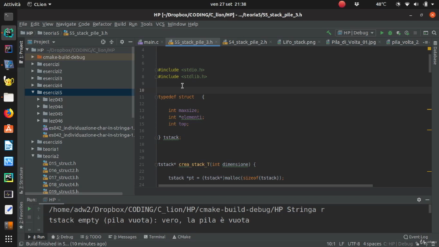Toggle the Structure side panel

pos(21,180)
